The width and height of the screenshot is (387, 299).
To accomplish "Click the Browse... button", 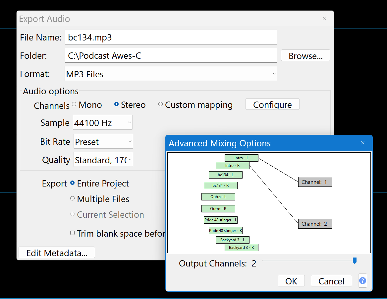I will coord(305,56).
